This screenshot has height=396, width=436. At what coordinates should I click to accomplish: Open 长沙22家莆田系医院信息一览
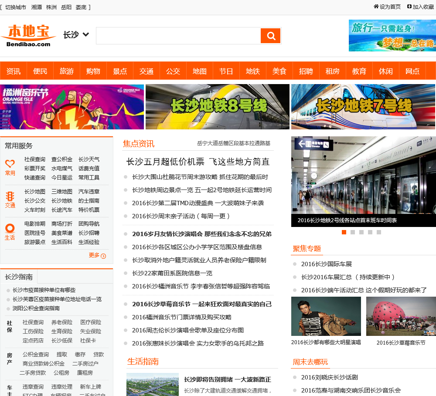coord(172,273)
